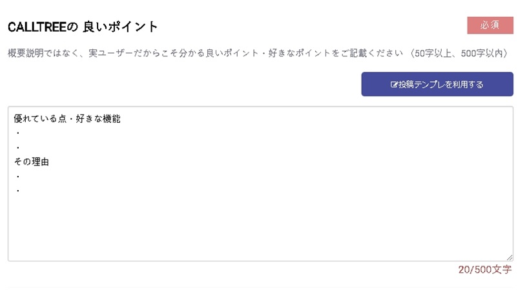Click the CALLTREEの 良いポイント heading
This screenshot has width=527, height=291.
coord(83,27)
